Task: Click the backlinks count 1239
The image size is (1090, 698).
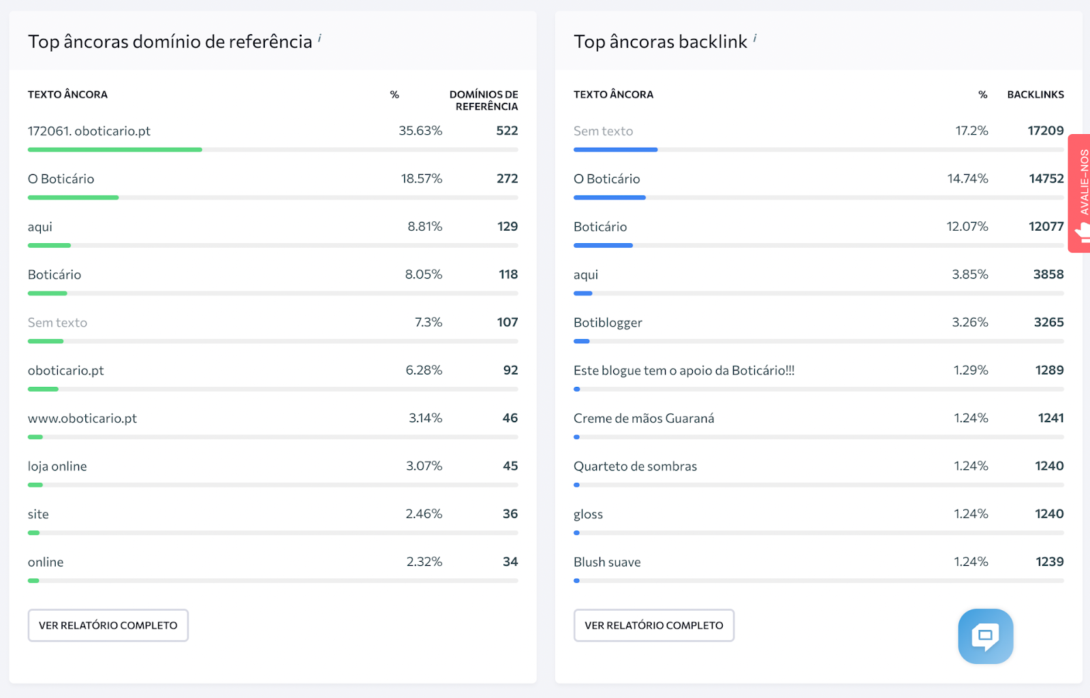Action: (1049, 562)
